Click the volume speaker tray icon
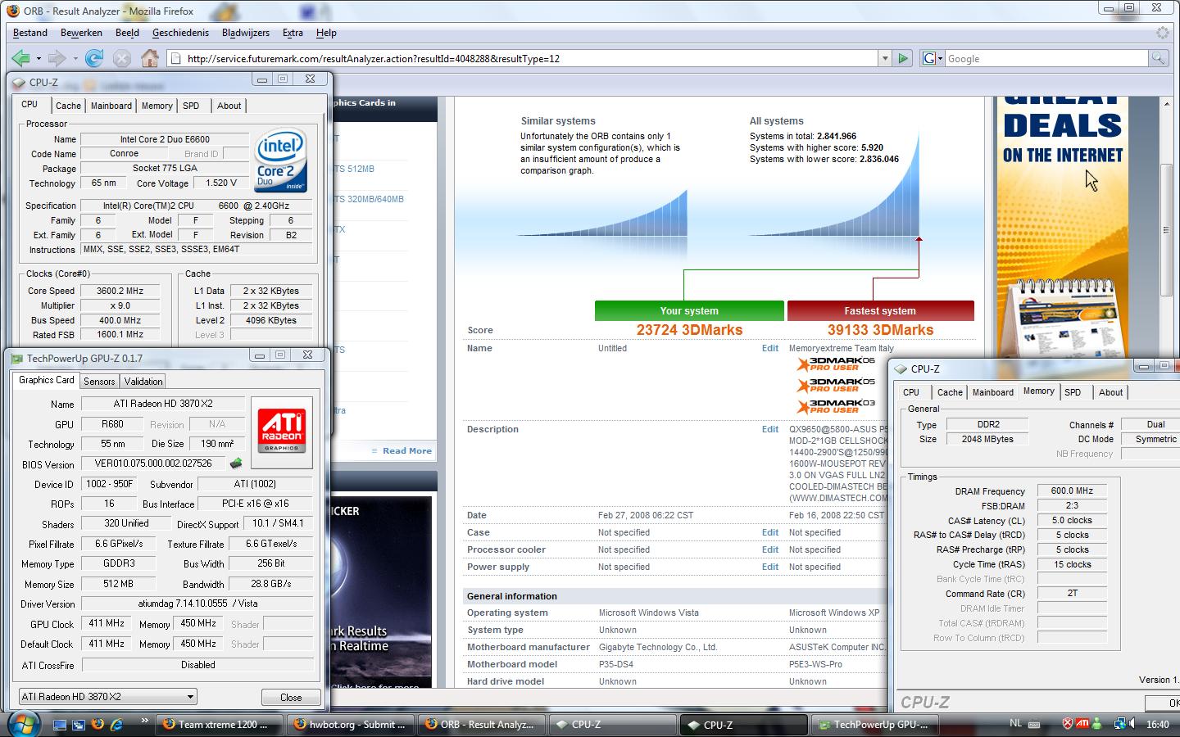This screenshot has width=1180, height=737. pos(1134,724)
